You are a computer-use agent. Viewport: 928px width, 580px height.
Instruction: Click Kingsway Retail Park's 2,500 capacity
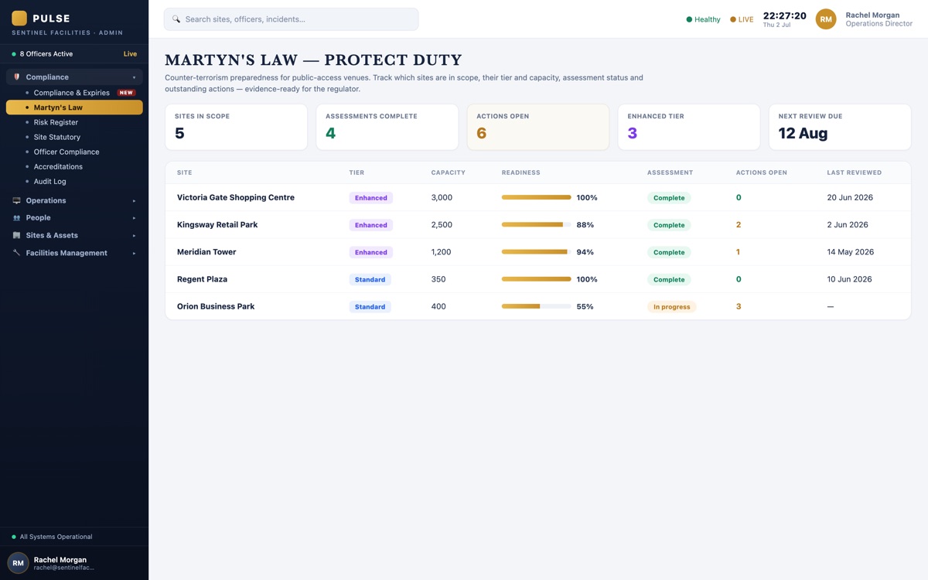coord(442,225)
